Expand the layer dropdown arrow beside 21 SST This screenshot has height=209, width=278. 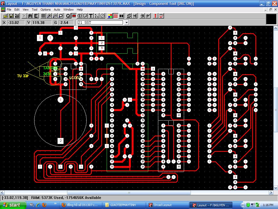(x=127, y=23)
